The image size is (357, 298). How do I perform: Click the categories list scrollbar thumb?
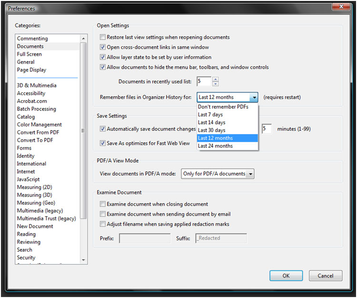pos(83,131)
